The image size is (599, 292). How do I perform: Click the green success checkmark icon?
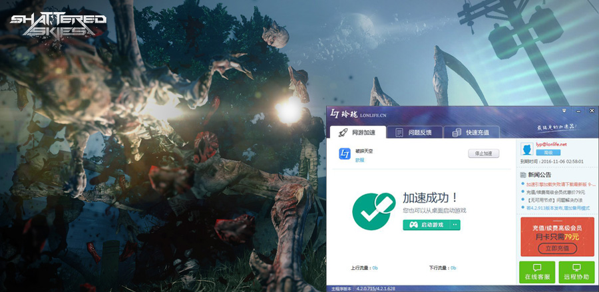tap(373, 211)
